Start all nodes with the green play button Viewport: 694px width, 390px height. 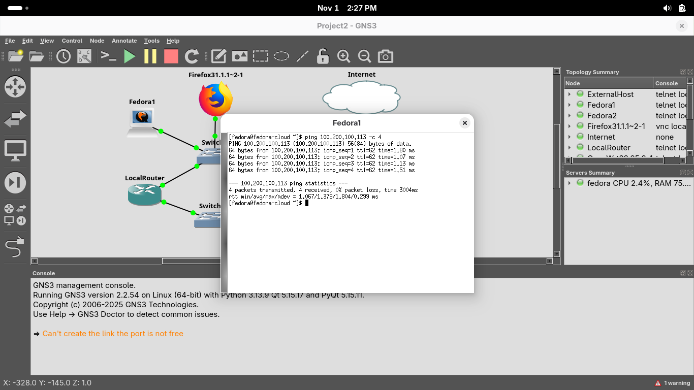(130, 56)
